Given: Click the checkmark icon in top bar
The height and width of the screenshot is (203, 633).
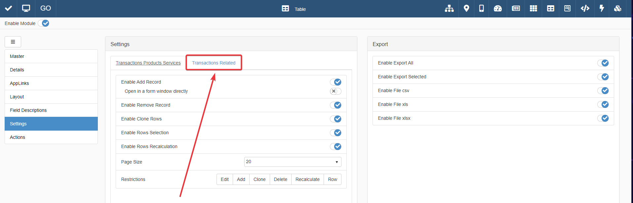Looking at the screenshot, I should pyautogui.click(x=9, y=9).
